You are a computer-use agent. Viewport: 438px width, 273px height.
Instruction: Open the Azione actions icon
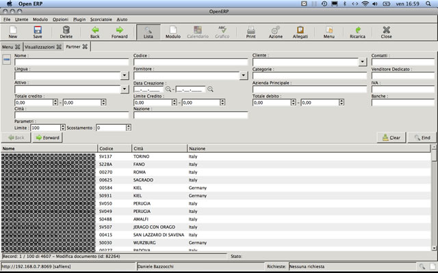click(x=276, y=32)
